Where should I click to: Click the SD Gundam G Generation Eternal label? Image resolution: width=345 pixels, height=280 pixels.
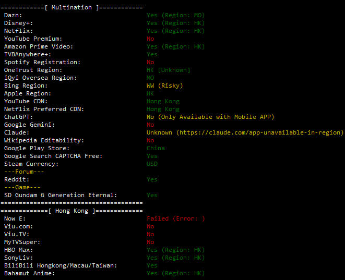pyautogui.click(x=61, y=195)
